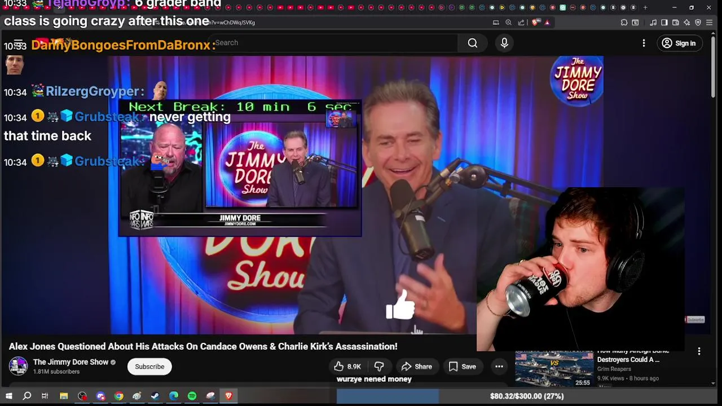Click the YouTube search input field

(333, 43)
